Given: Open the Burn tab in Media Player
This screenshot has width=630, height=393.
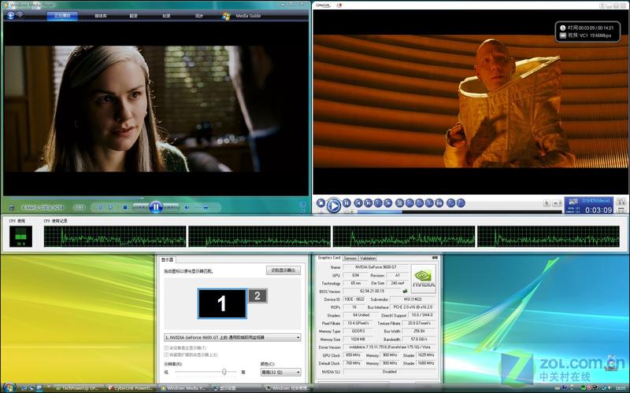Looking at the screenshot, I should [x=166, y=16].
